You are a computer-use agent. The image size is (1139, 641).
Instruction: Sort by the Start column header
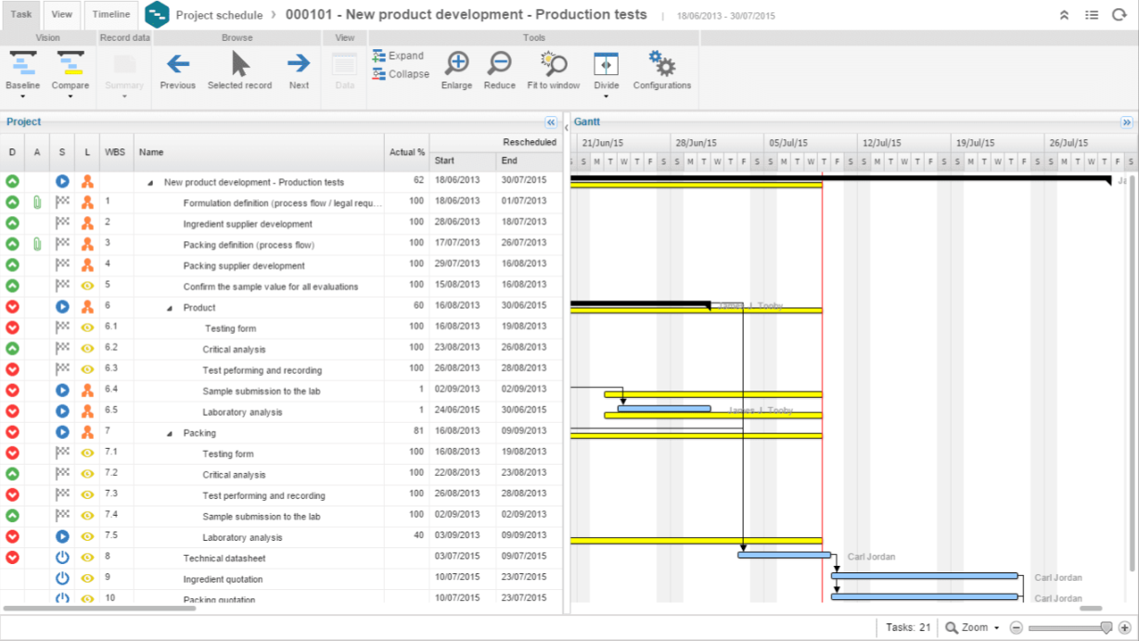coord(463,160)
